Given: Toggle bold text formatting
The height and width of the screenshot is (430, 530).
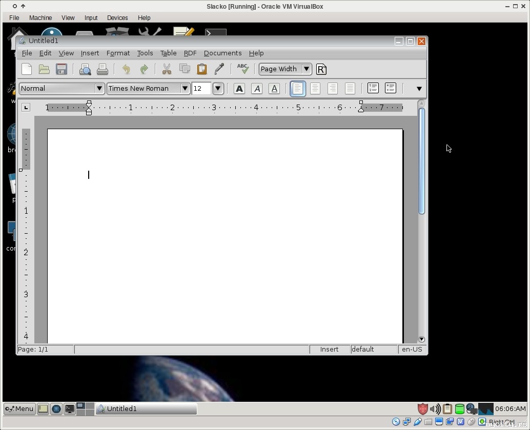Looking at the screenshot, I should [x=239, y=89].
